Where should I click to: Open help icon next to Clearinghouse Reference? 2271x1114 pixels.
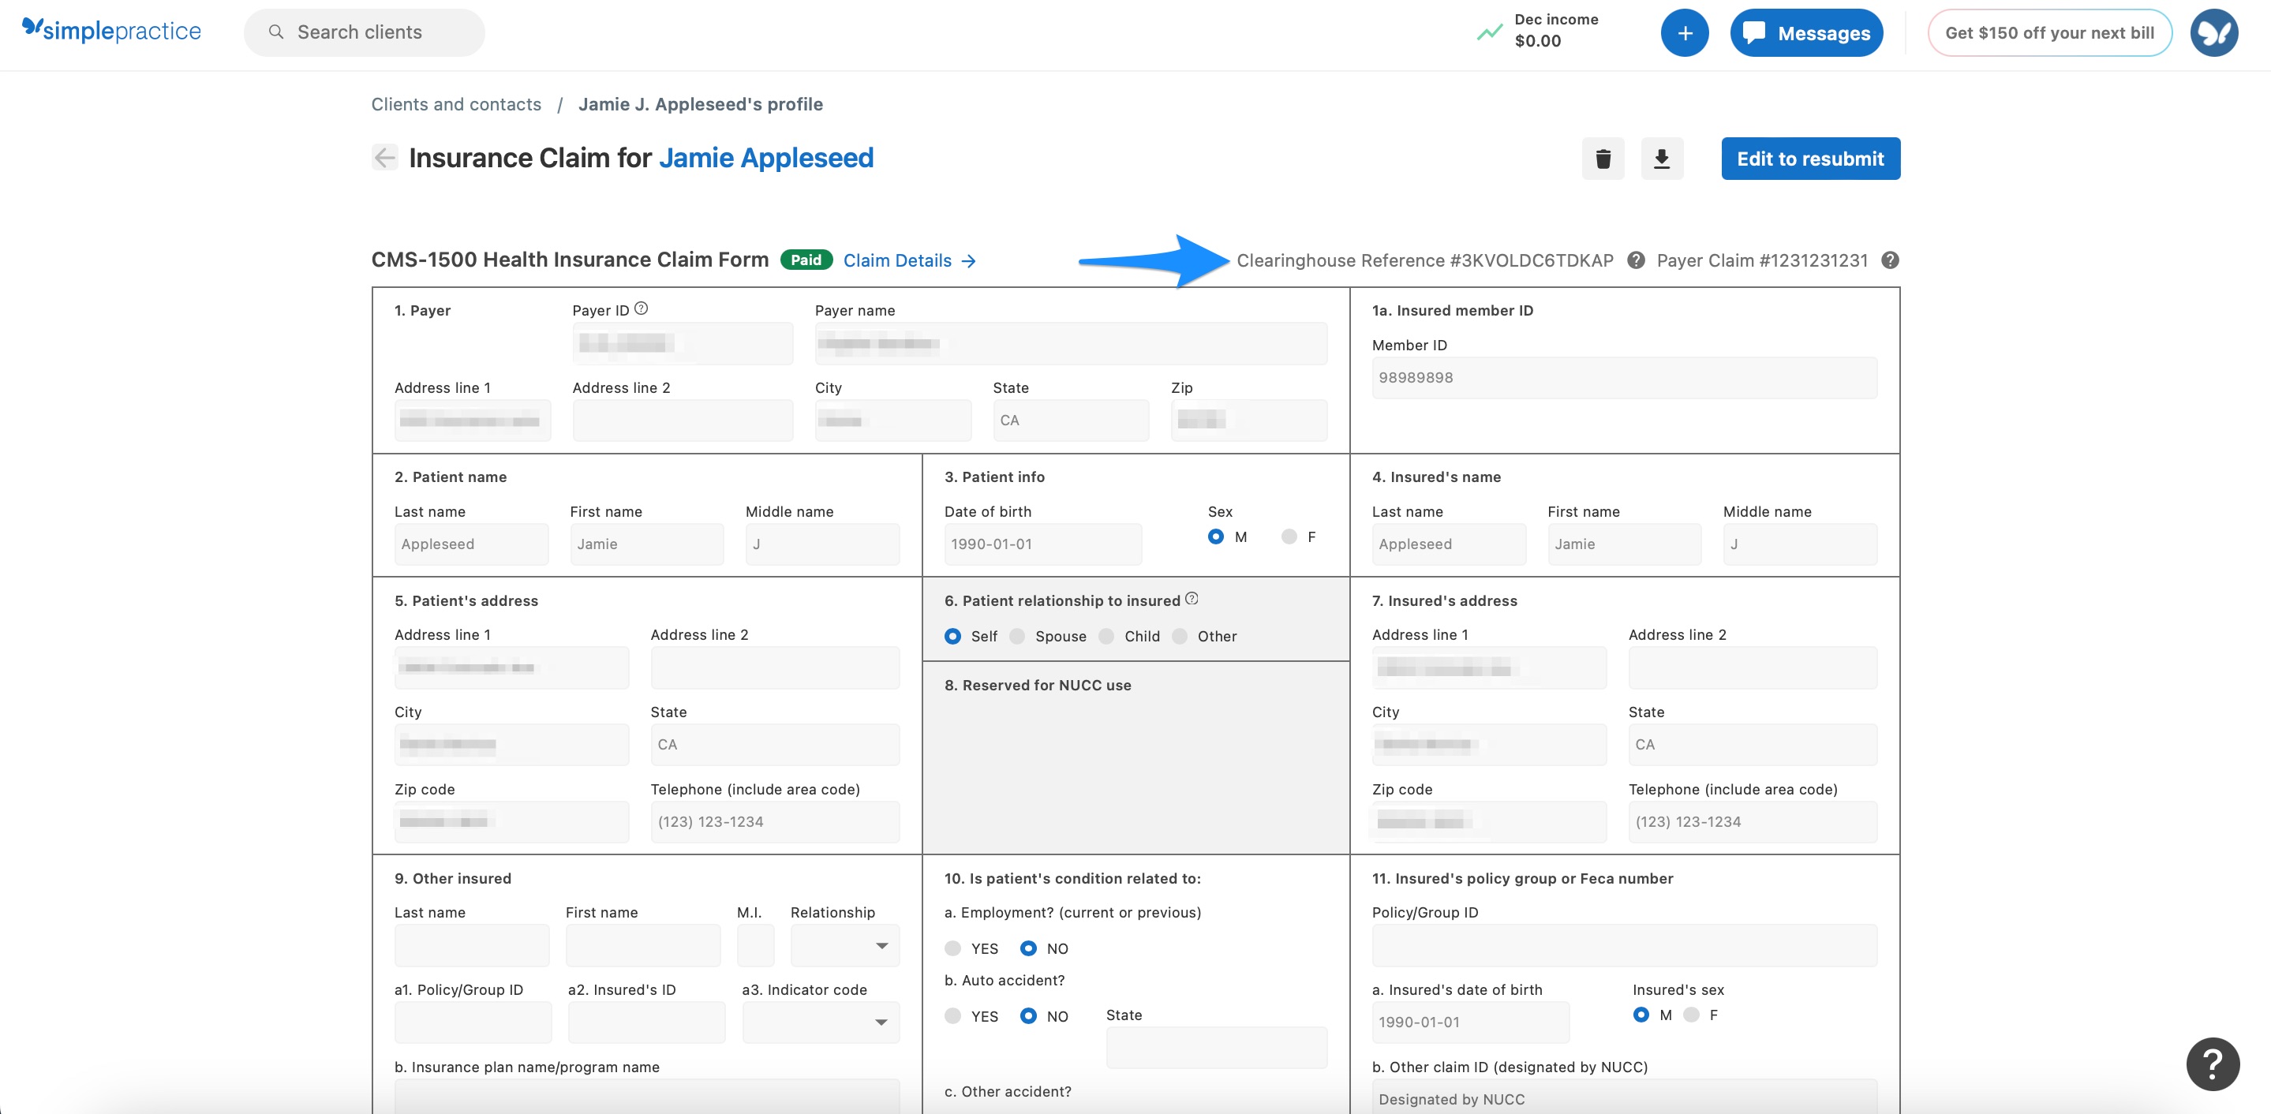1635,260
